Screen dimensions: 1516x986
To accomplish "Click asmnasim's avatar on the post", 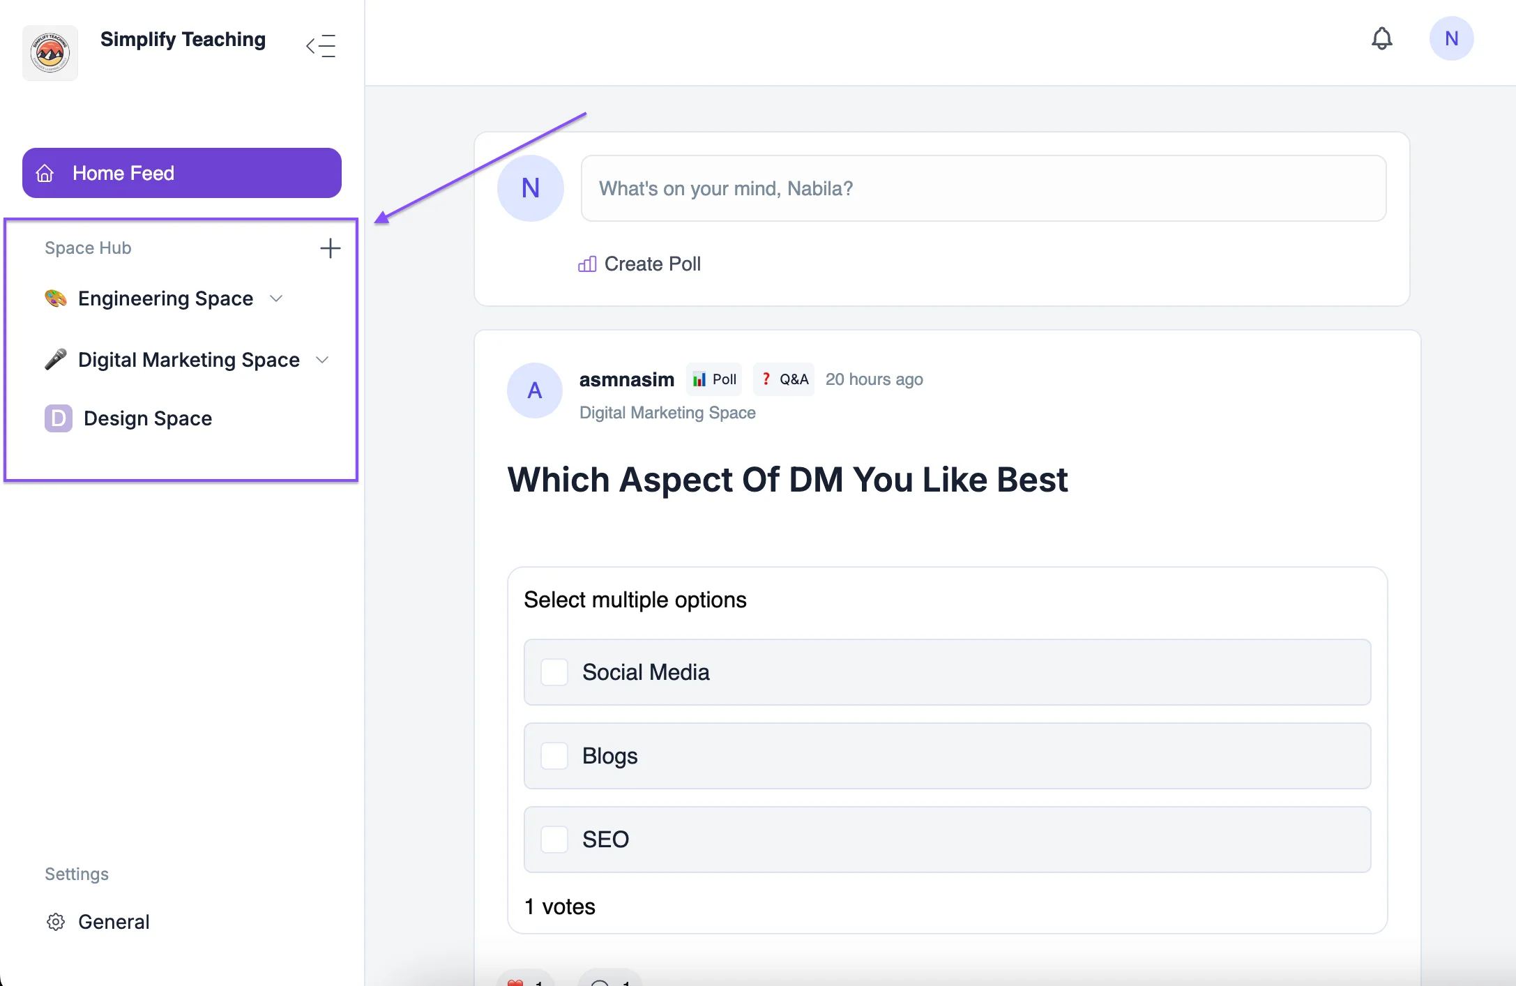I will (x=534, y=390).
